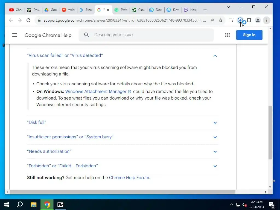Open Windows taskbar search
This screenshot has height=210, width=280.
(x=20, y=205)
